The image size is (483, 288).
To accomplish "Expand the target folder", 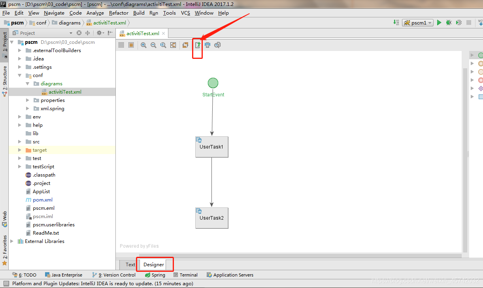I will coord(20,150).
